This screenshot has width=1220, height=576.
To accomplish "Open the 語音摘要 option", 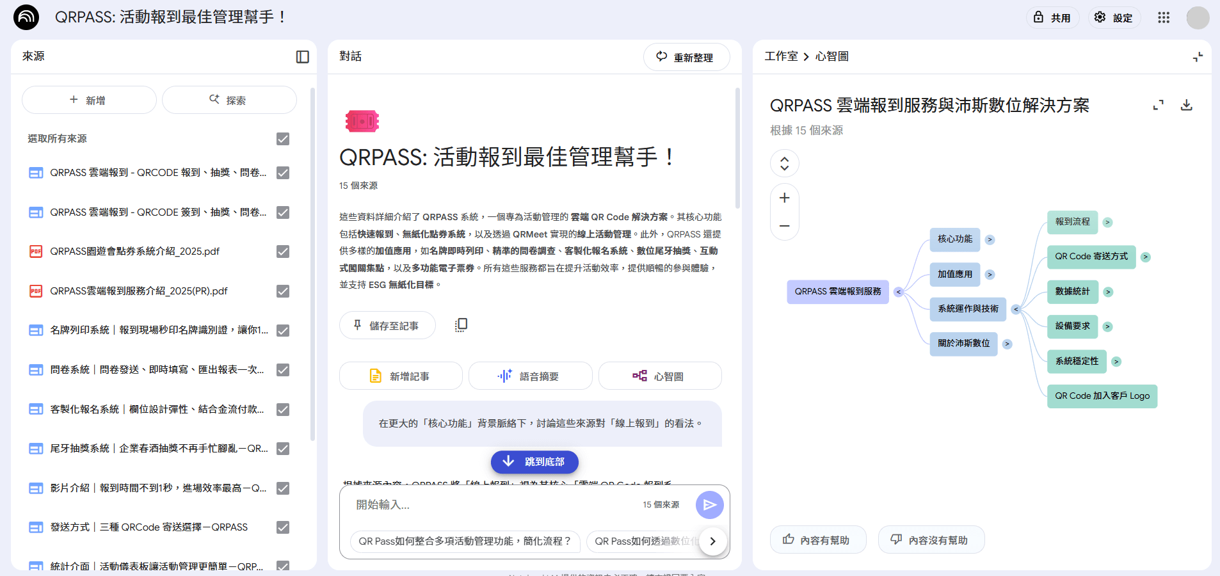I will [530, 376].
